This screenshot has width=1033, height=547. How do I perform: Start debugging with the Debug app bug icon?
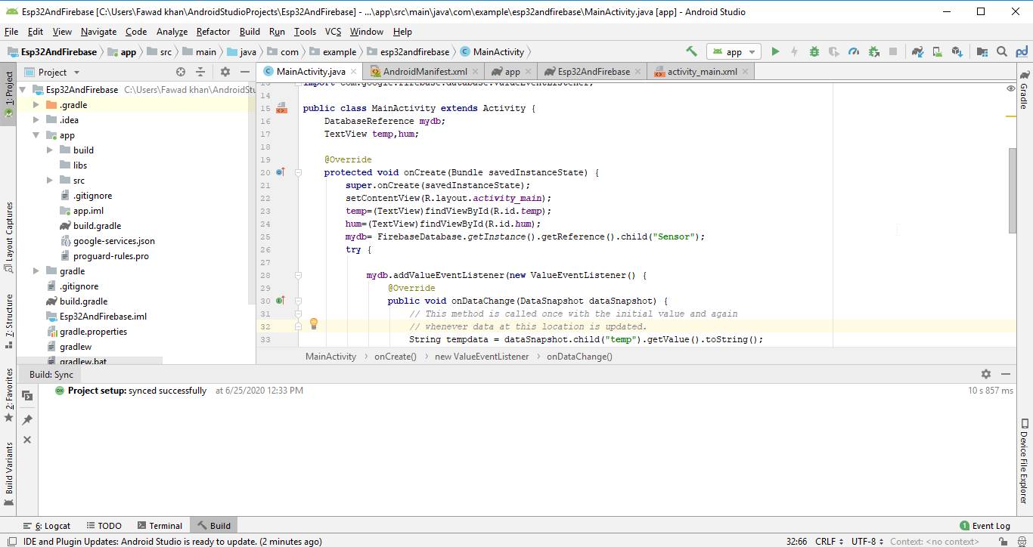(814, 51)
